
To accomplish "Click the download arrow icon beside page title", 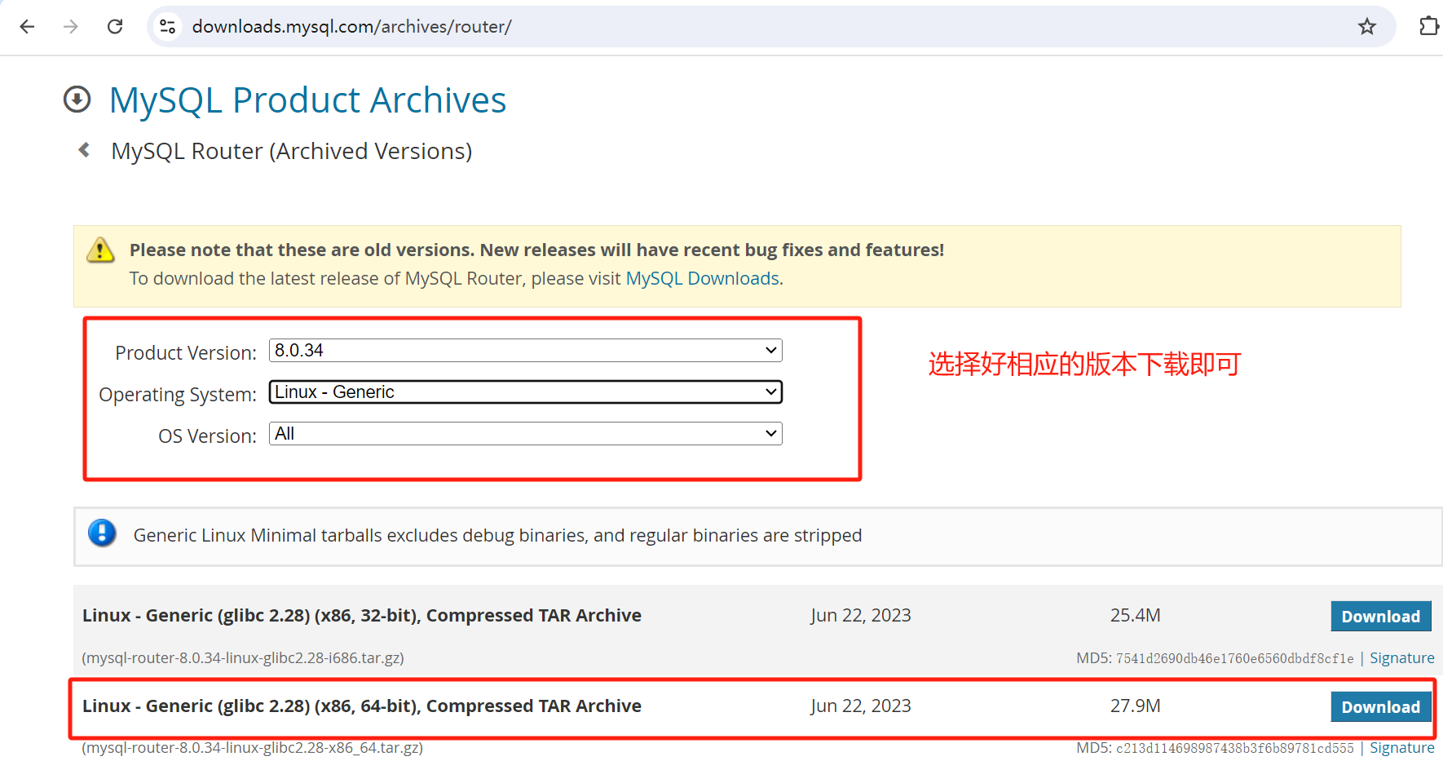I will click(76, 99).
